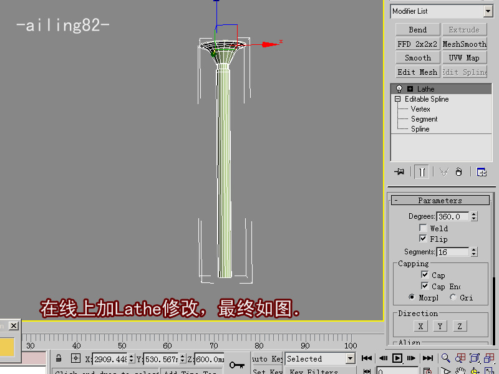Screen dimensions: 499x374
Task: Collapse the Editable Spline tree node
Action: 397,99
